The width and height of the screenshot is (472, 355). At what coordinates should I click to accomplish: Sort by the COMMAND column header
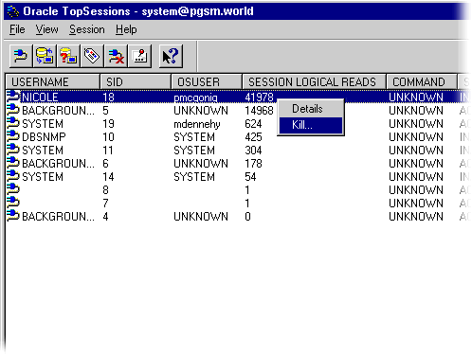tap(422, 82)
